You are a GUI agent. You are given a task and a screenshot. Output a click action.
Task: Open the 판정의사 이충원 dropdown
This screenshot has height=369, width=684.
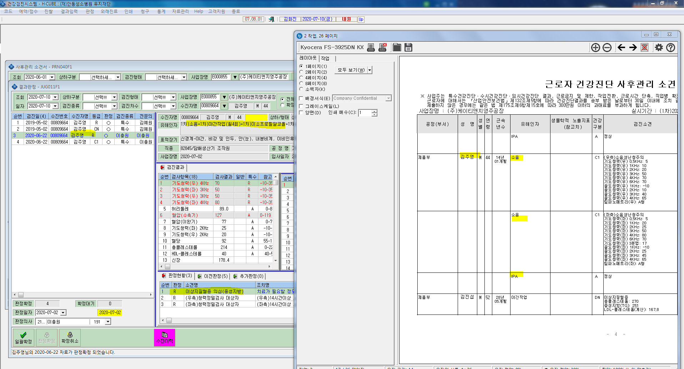(x=108, y=322)
